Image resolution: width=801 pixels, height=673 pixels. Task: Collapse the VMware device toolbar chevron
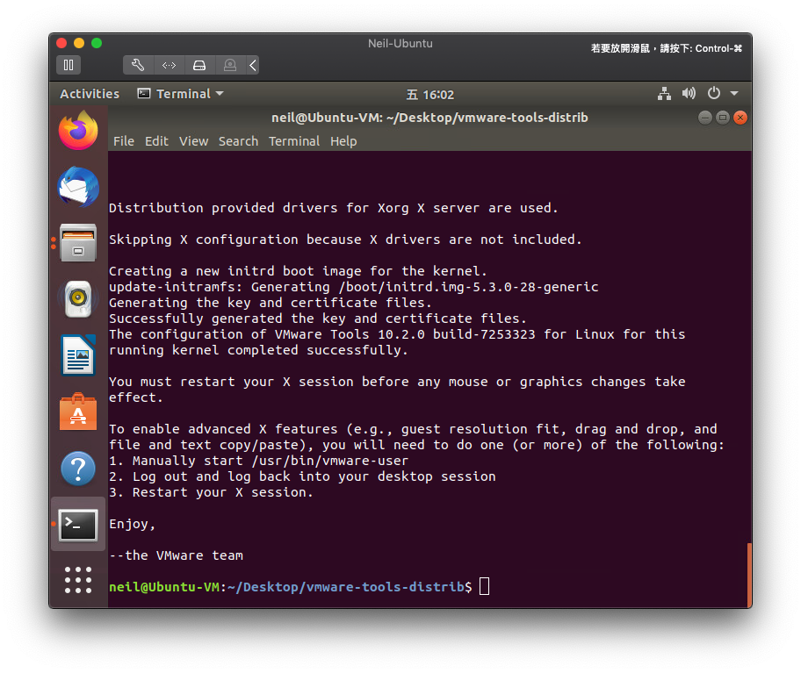tap(253, 65)
